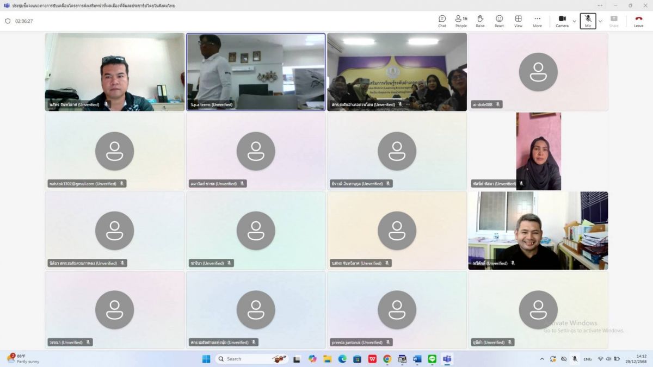Show the People participants list
This screenshot has width=653, height=367.
tap(461, 21)
